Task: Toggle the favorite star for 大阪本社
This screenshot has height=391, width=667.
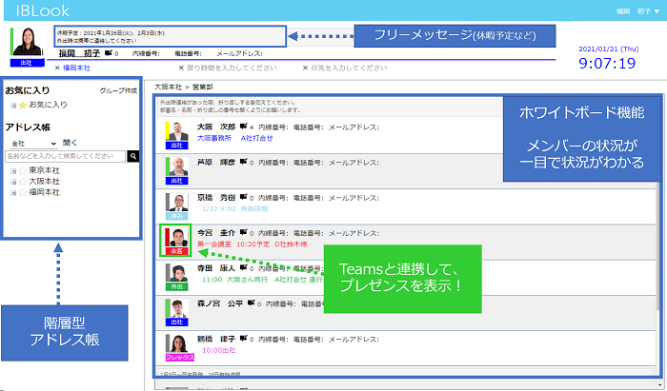Action: coord(22,182)
